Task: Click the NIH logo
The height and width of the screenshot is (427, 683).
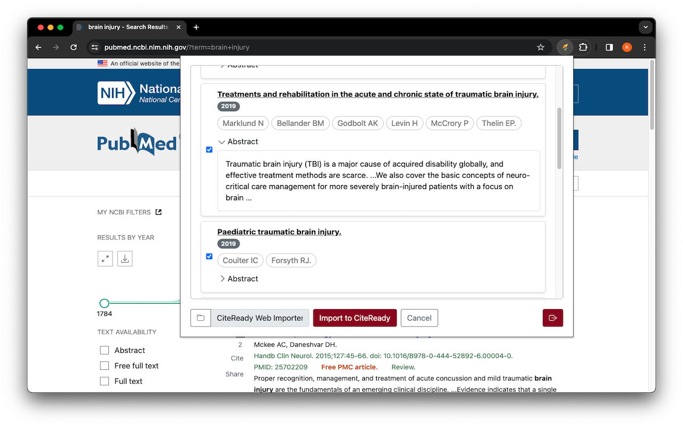Action: 116,93
